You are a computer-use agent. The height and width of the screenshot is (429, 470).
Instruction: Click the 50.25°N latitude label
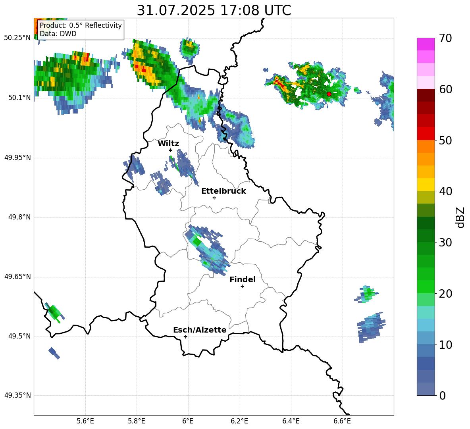coord(17,38)
